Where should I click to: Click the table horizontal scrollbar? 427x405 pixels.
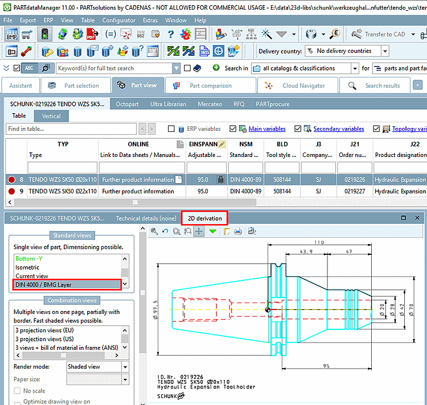[135, 202]
